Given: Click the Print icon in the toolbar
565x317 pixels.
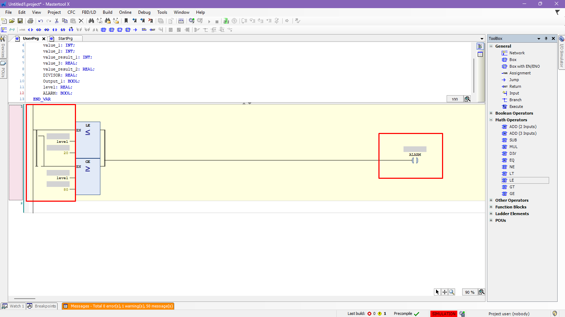Looking at the screenshot, I should pos(30,21).
